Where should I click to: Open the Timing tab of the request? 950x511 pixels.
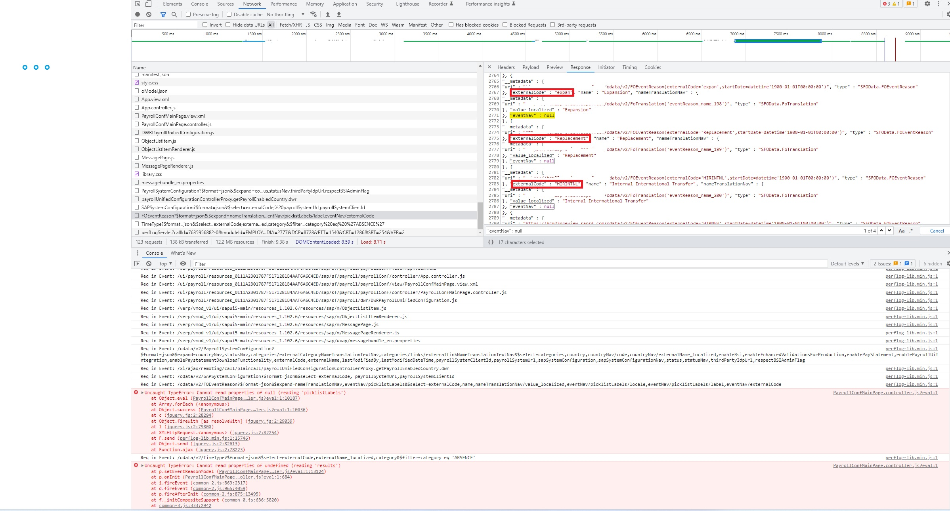[629, 67]
